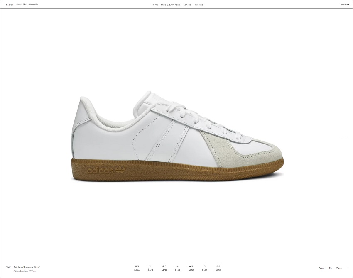Select size 12.5 at $178
The width and height of the screenshot is (353, 278).
point(164,268)
